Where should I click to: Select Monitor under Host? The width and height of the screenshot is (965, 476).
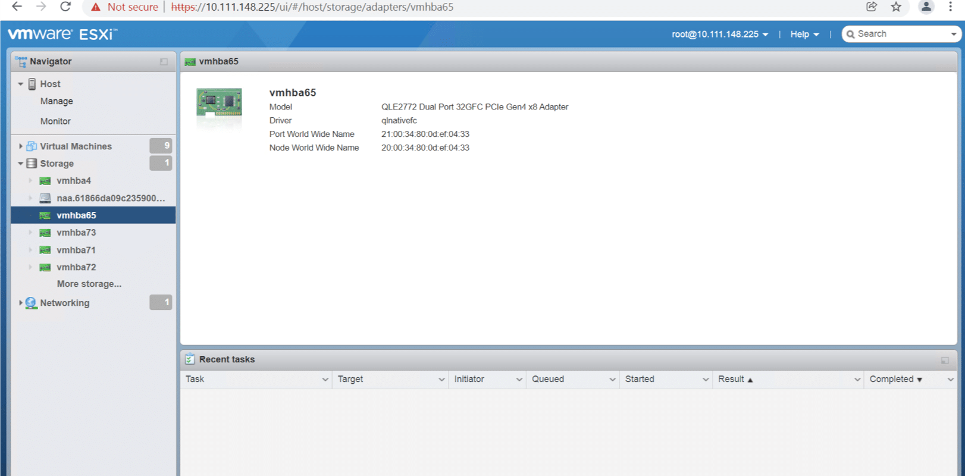tap(55, 121)
